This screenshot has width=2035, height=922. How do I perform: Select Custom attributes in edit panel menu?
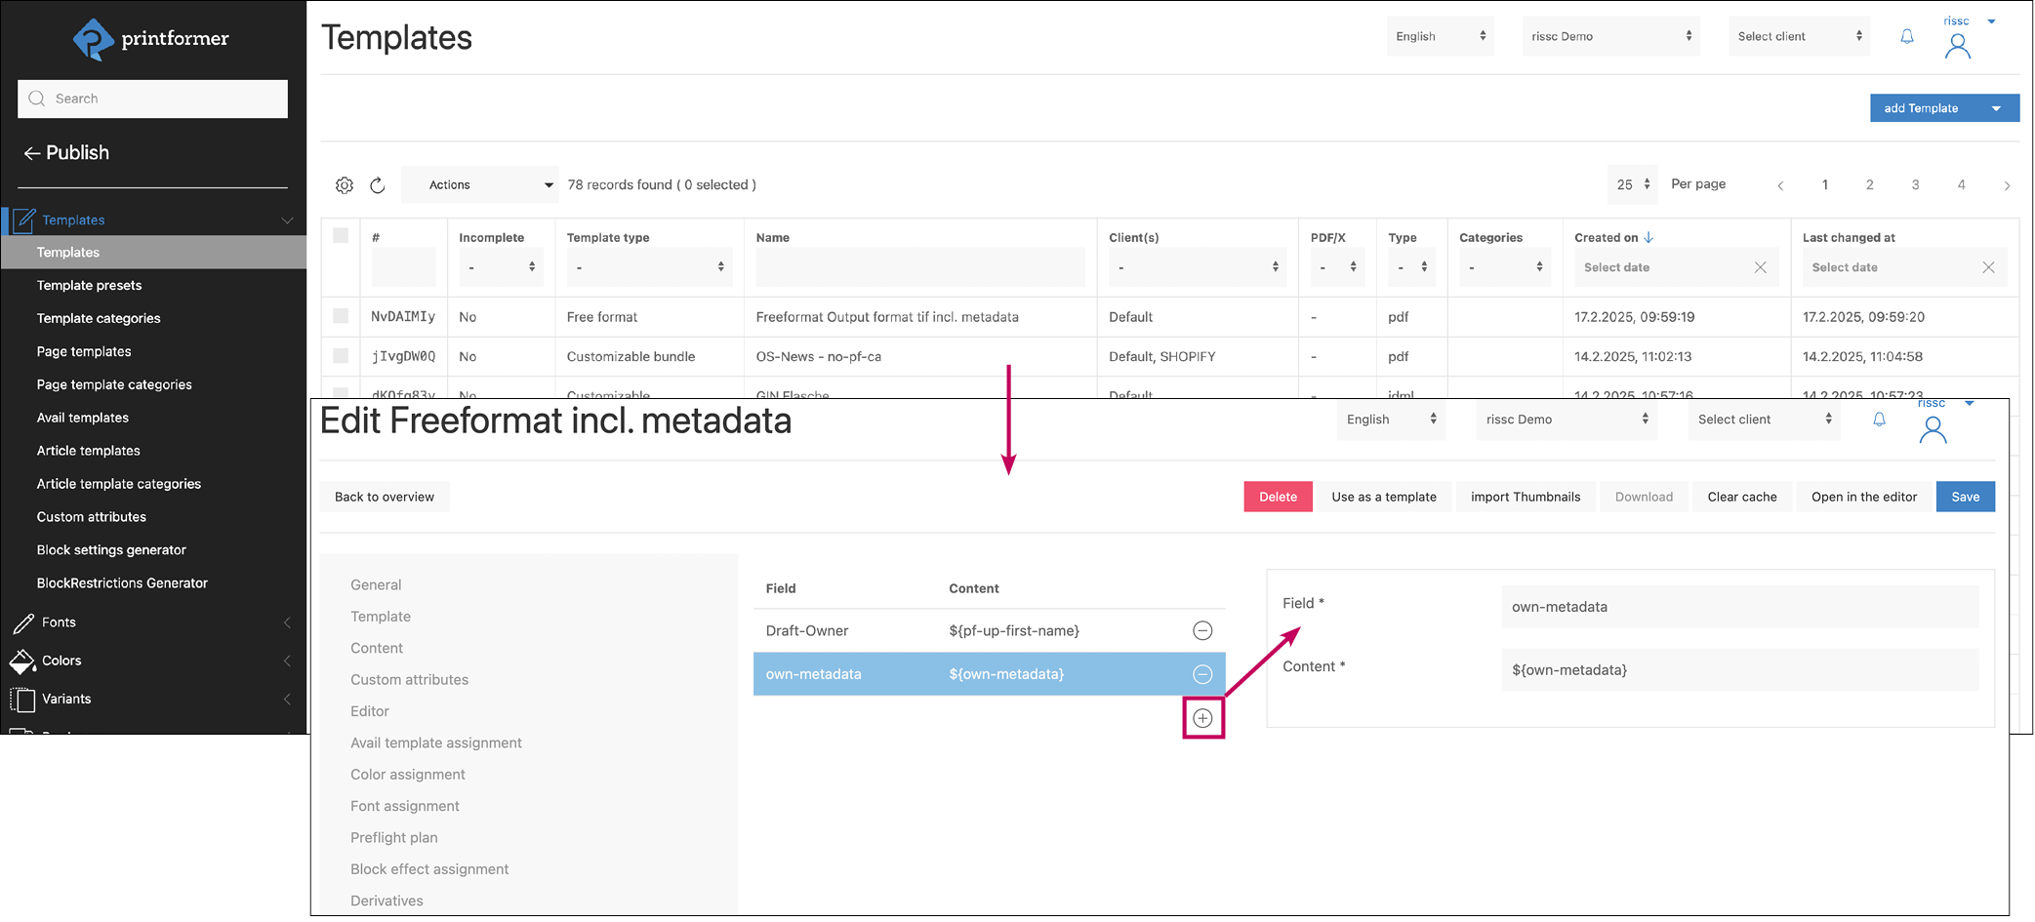(409, 680)
